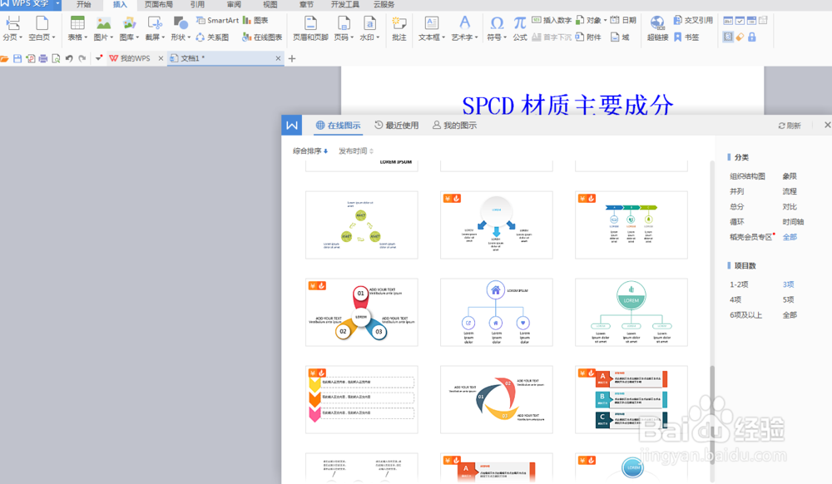This screenshot has height=484, width=832.
Task: Sort diagrams by 发布时间
Action: coord(356,151)
